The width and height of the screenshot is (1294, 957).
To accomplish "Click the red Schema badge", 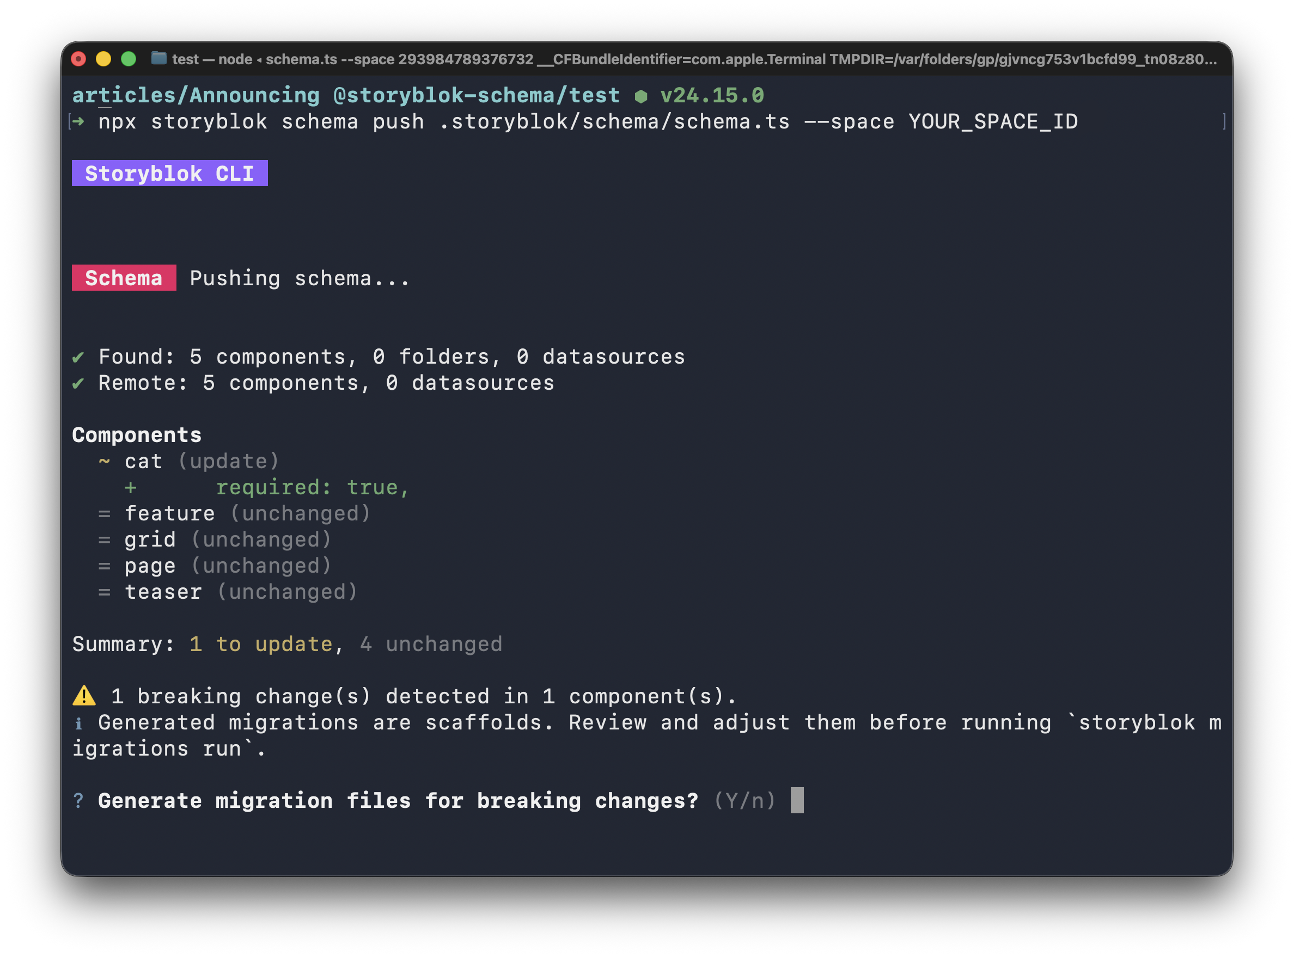I will click(124, 278).
